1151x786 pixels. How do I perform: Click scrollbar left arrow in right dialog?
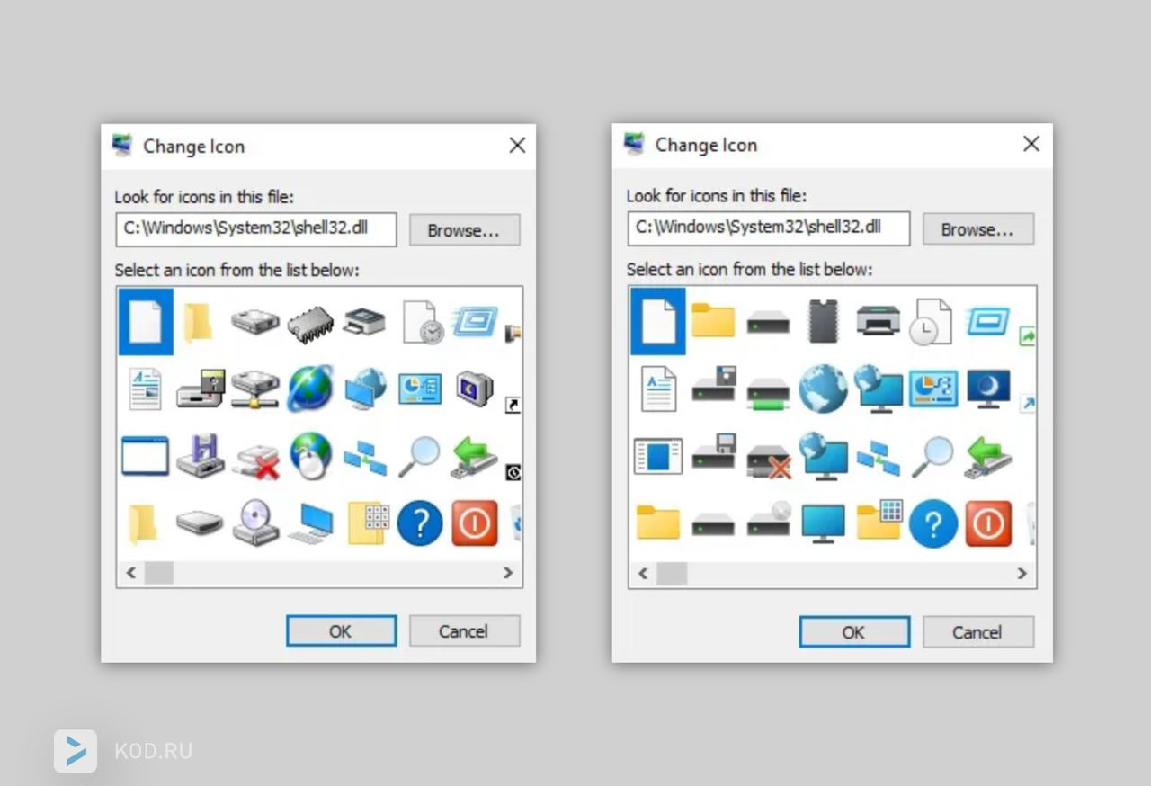click(x=643, y=574)
